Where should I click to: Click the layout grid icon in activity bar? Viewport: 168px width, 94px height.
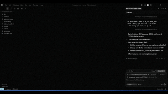coord(22,9)
